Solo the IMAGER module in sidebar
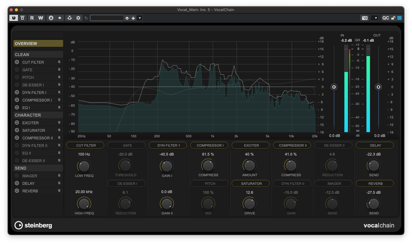The width and height of the screenshot is (412, 244). pyautogui.click(x=59, y=176)
